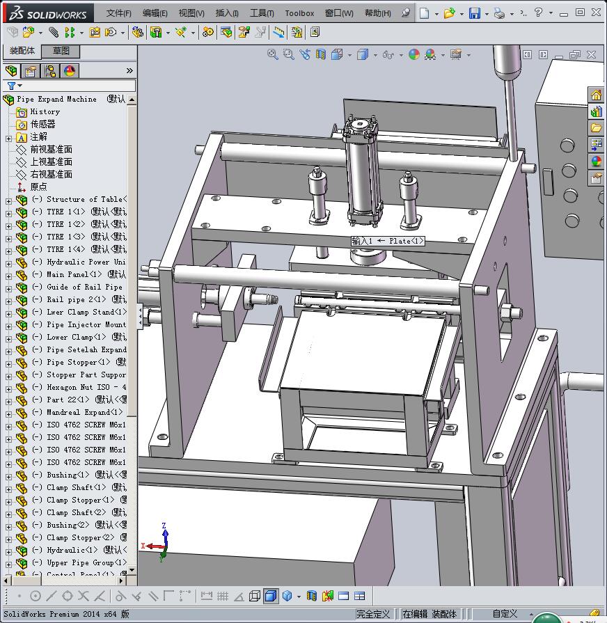The width and height of the screenshot is (607, 623).
Task: Switch to the 草图 tab
Action: pos(61,51)
